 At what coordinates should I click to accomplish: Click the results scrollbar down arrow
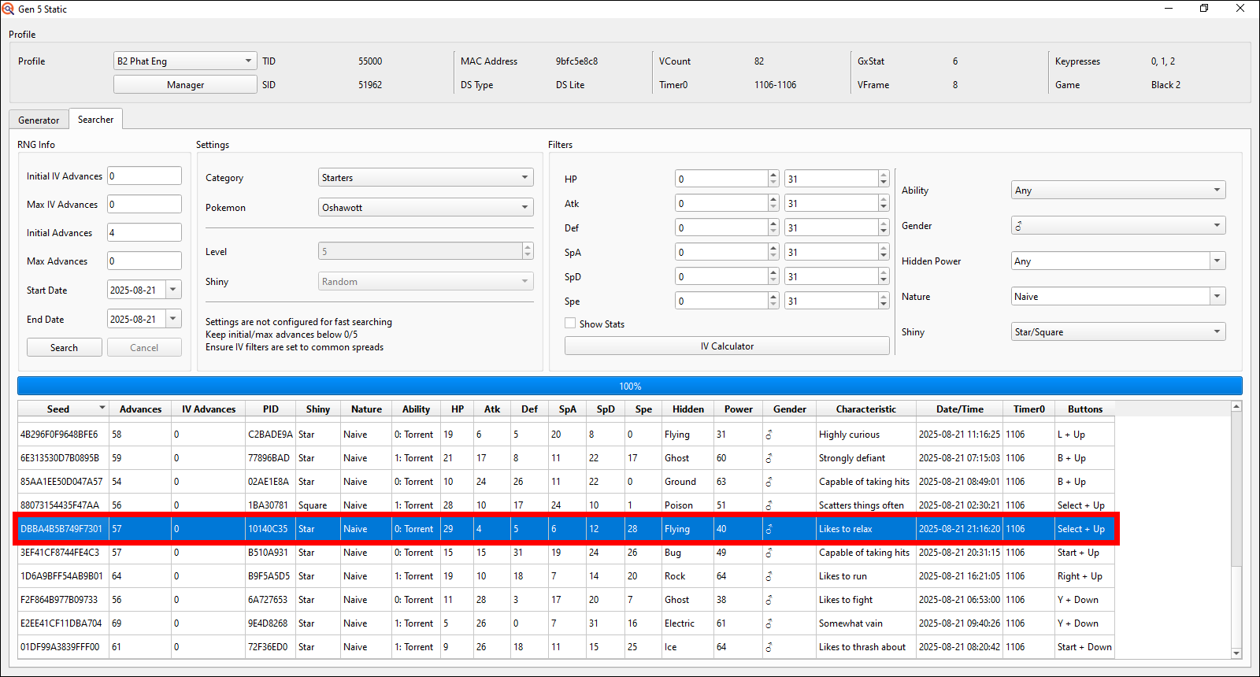[1236, 653]
